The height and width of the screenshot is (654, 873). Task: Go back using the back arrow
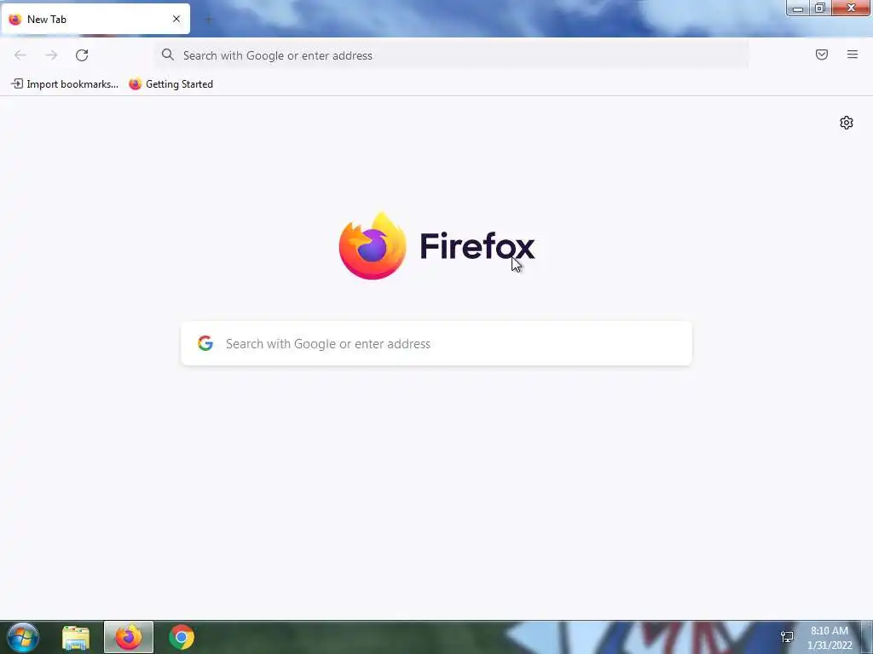click(x=20, y=55)
